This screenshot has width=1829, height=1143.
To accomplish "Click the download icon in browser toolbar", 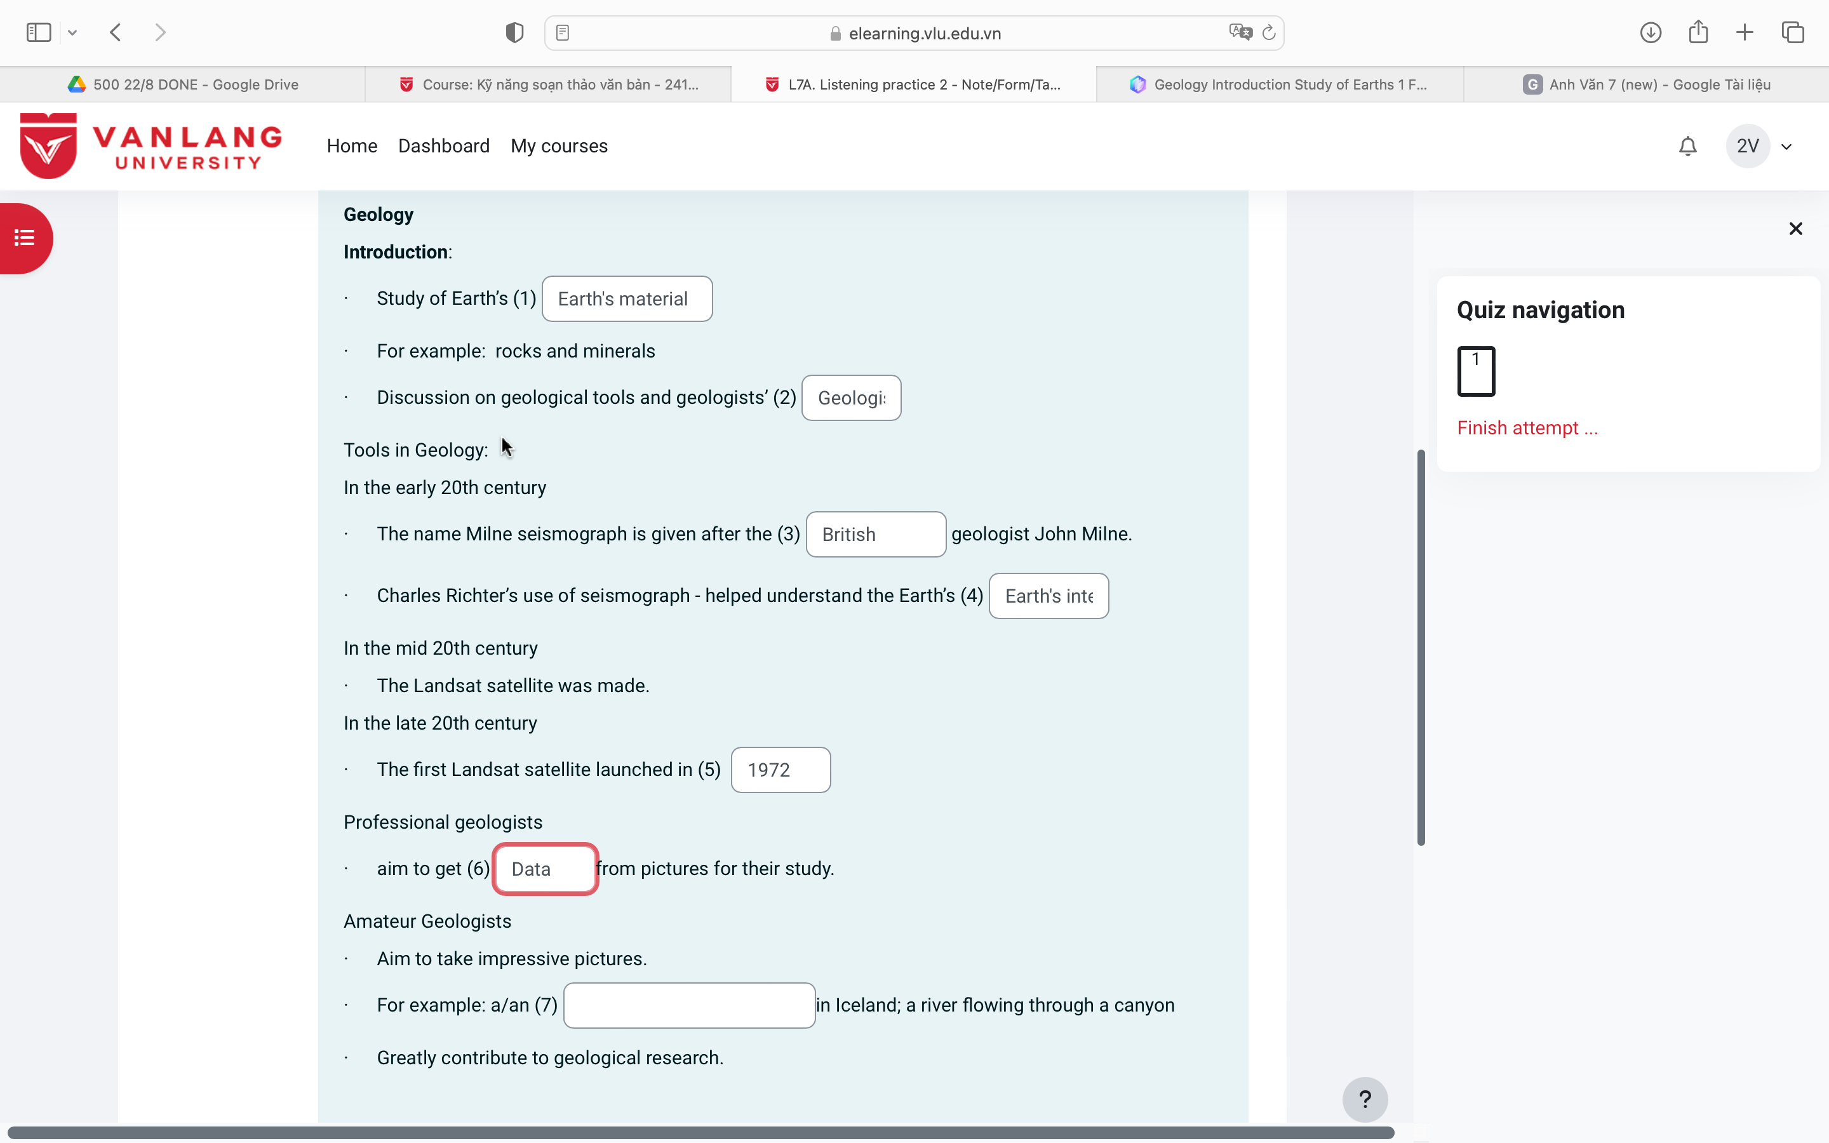I will (x=1650, y=32).
